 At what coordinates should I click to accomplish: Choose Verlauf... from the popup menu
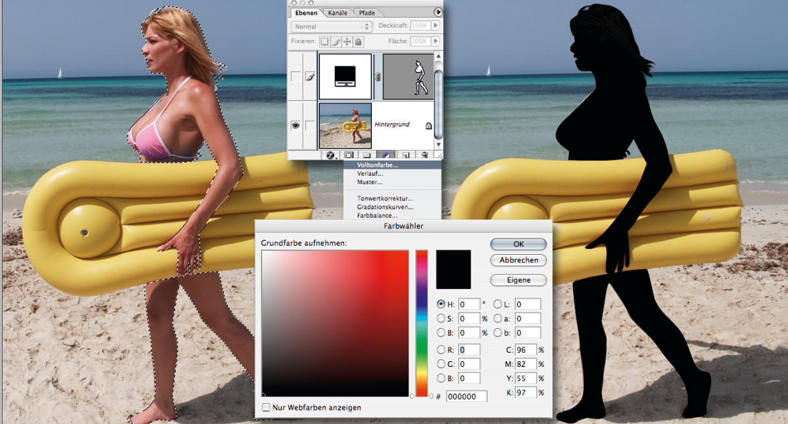coord(370,174)
